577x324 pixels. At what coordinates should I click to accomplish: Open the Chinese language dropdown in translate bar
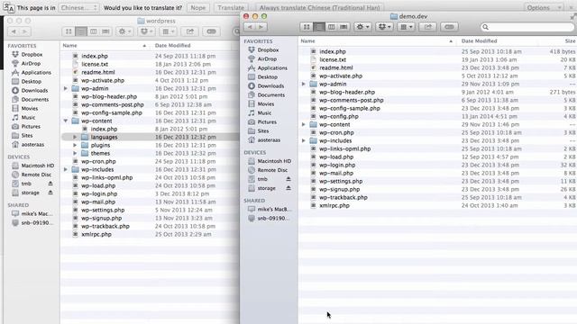78,8
